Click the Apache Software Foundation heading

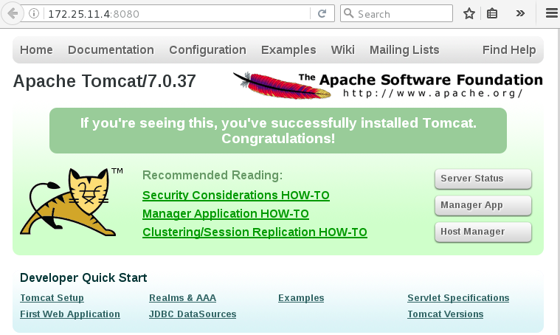(421, 80)
